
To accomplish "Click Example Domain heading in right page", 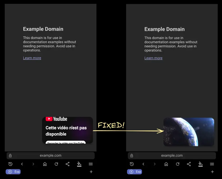I will coord(164,29).
